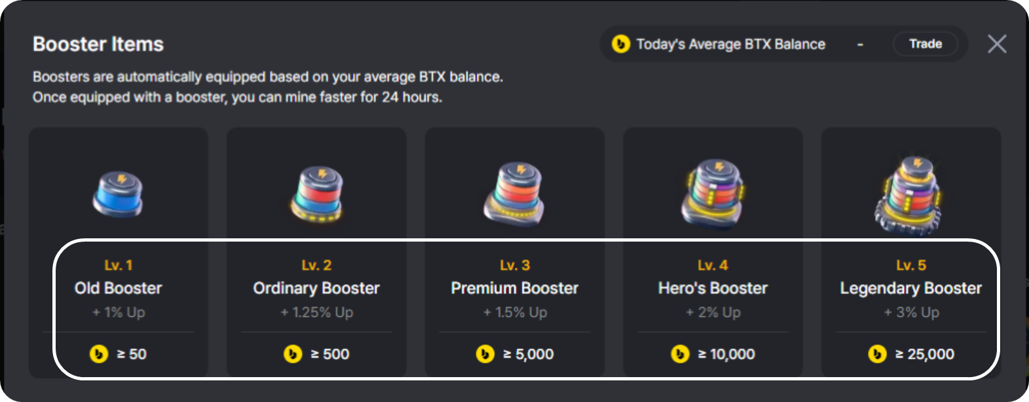Click the Booster Items heading
This screenshot has height=402, width=1029.
[x=98, y=44]
